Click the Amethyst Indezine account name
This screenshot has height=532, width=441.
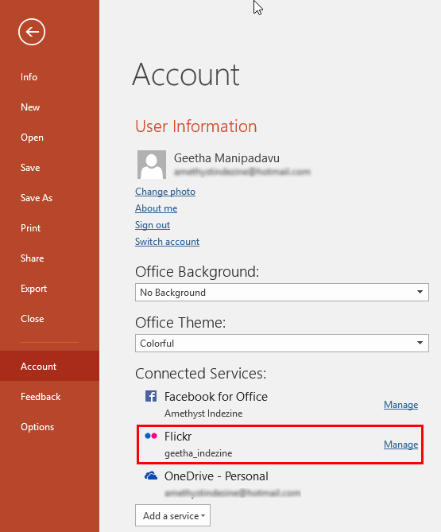tap(203, 414)
